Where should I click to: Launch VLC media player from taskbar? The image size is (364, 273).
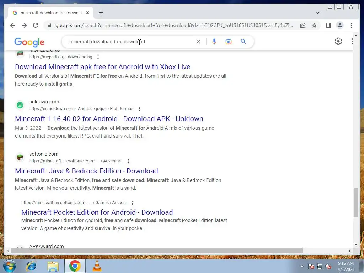(97, 266)
